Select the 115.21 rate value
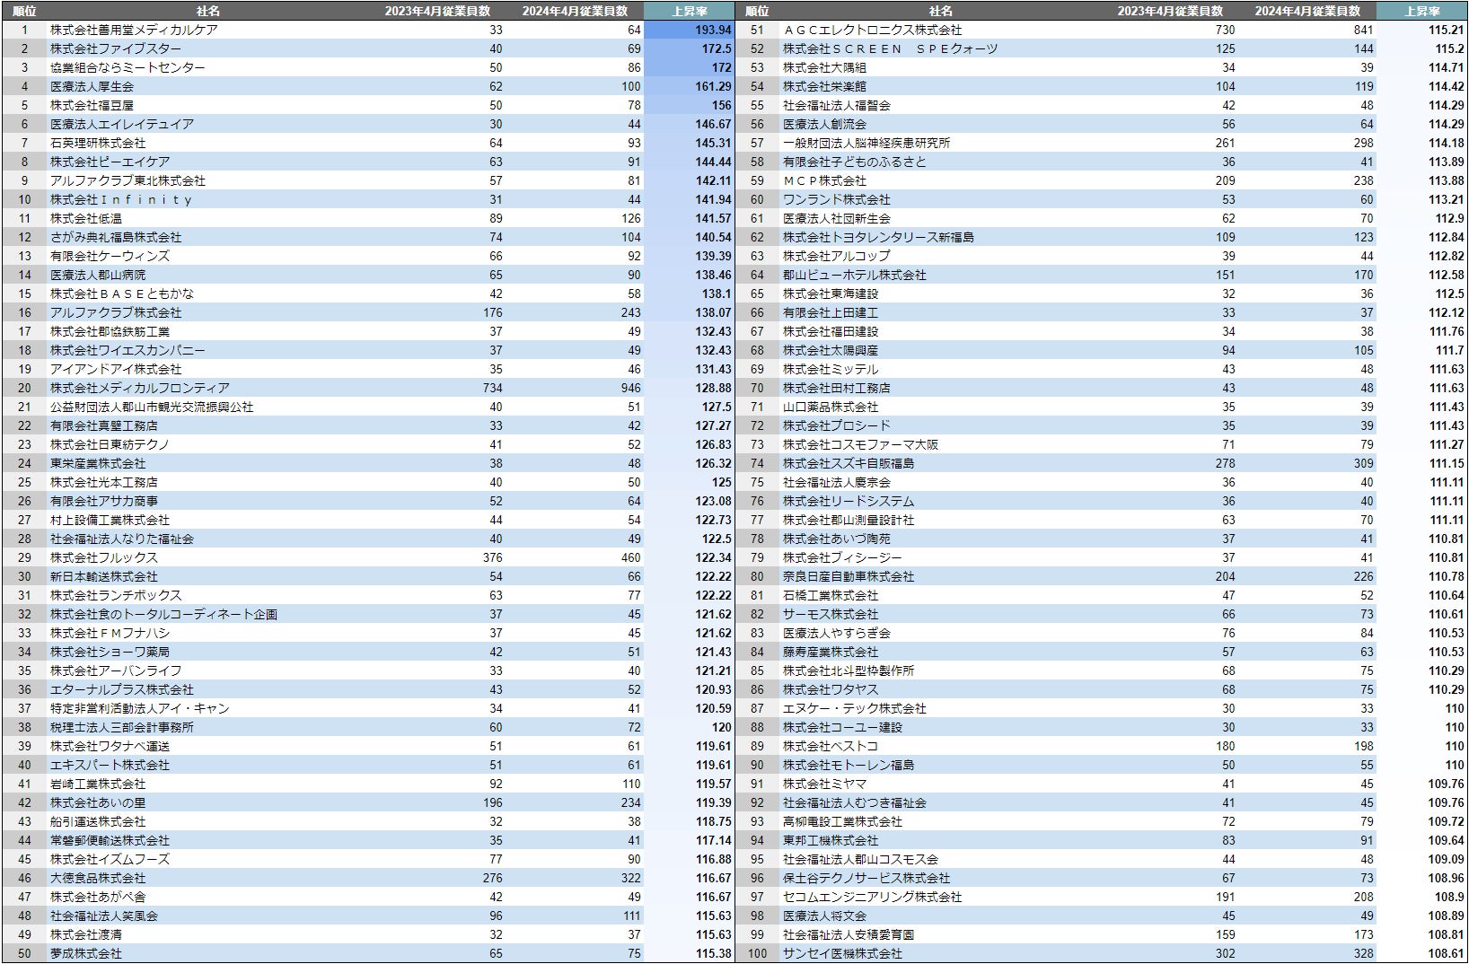Viewport: 1469px width, 964px height. [x=1447, y=30]
